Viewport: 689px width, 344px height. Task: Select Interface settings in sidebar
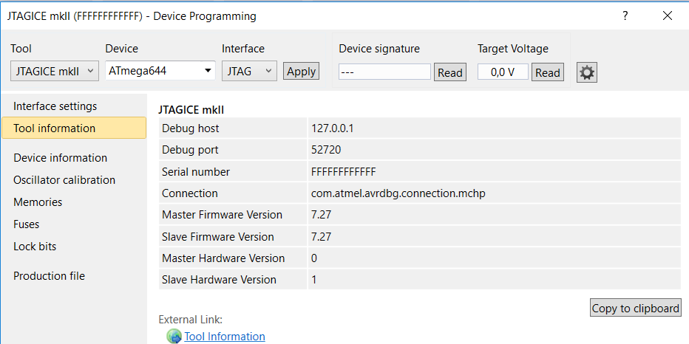click(x=55, y=106)
